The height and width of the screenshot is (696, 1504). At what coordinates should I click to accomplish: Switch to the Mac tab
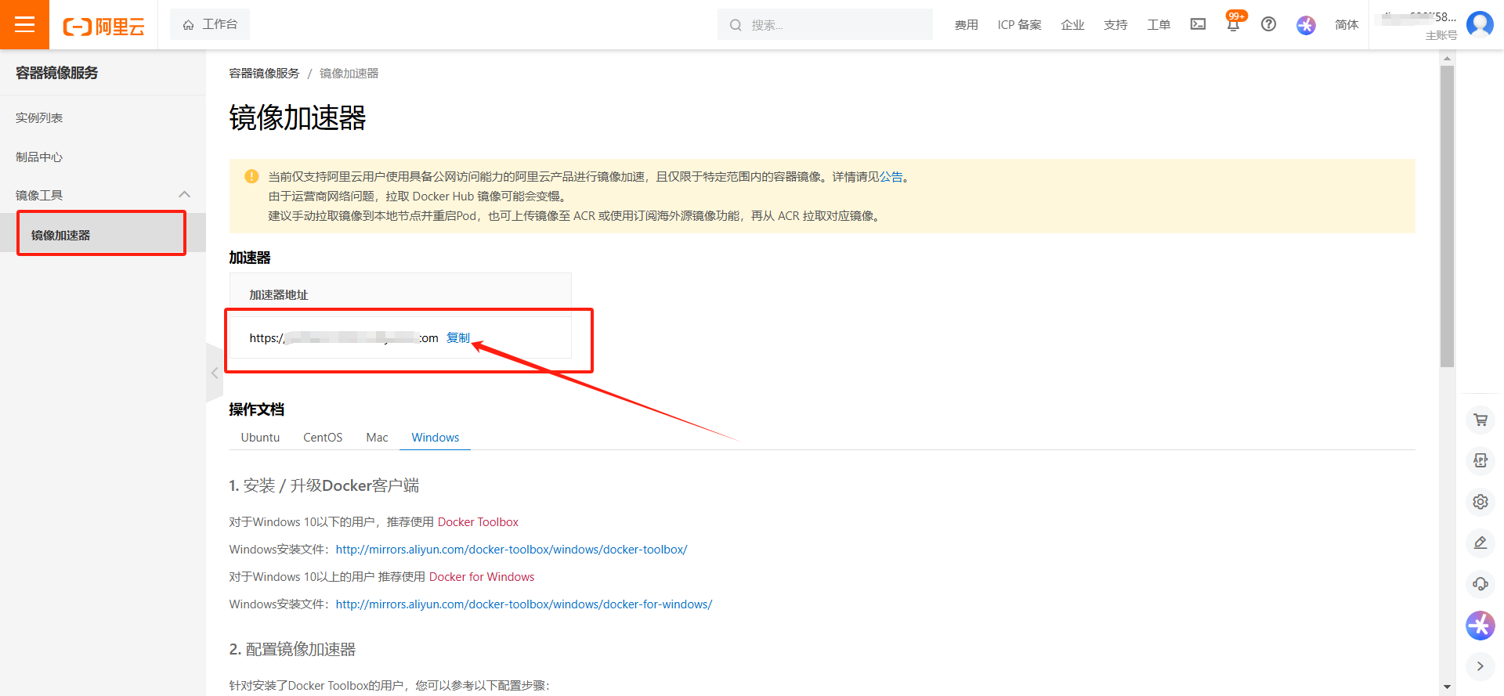click(377, 438)
